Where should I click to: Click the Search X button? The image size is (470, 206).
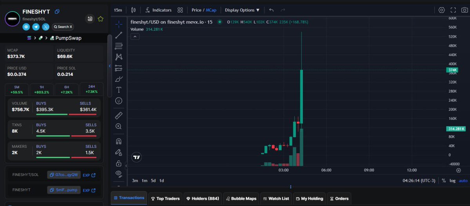(63, 27)
